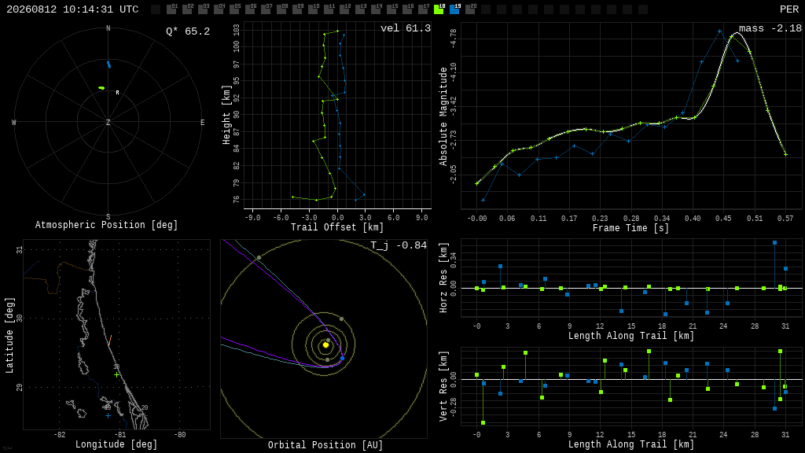Click the PER shower label
The height and width of the screenshot is (453, 805).
[789, 9]
